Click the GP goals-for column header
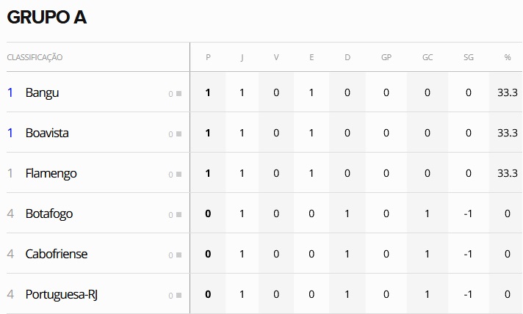 tap(386, 57)
